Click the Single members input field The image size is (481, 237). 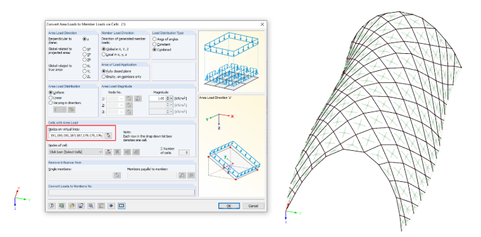[x=80, y=176]
